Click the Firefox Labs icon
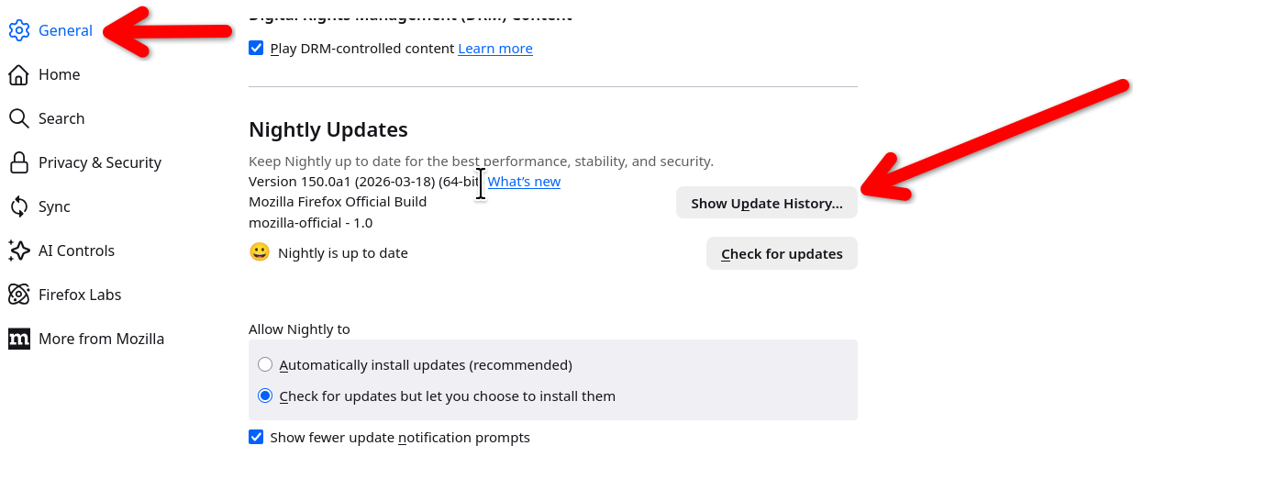 coord(19,295)
